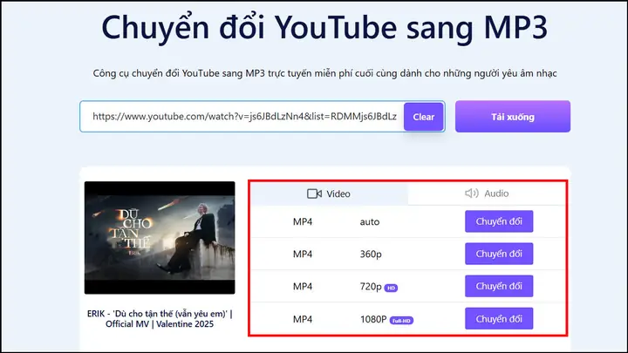Switch to the Audio tab
628x353 pixels.
tap(487, 193)
